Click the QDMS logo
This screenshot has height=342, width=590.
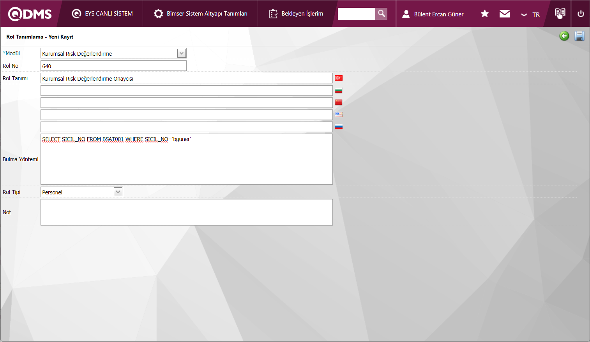point(30,14)
